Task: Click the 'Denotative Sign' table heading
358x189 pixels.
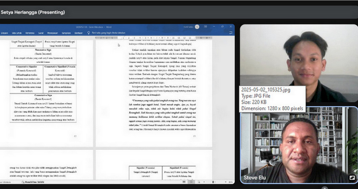Action: [43, 50]
